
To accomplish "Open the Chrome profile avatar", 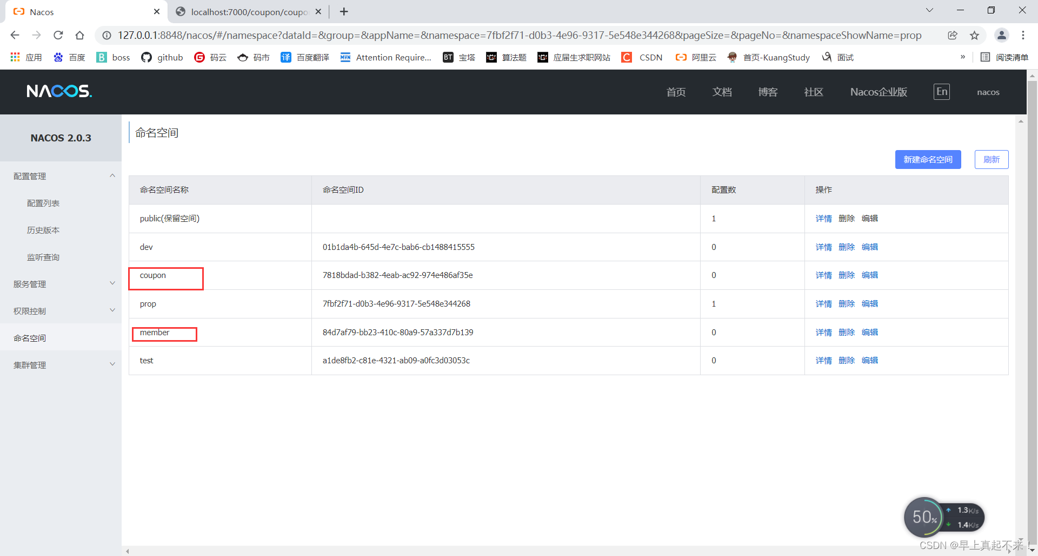I will tap(1001, 35).
